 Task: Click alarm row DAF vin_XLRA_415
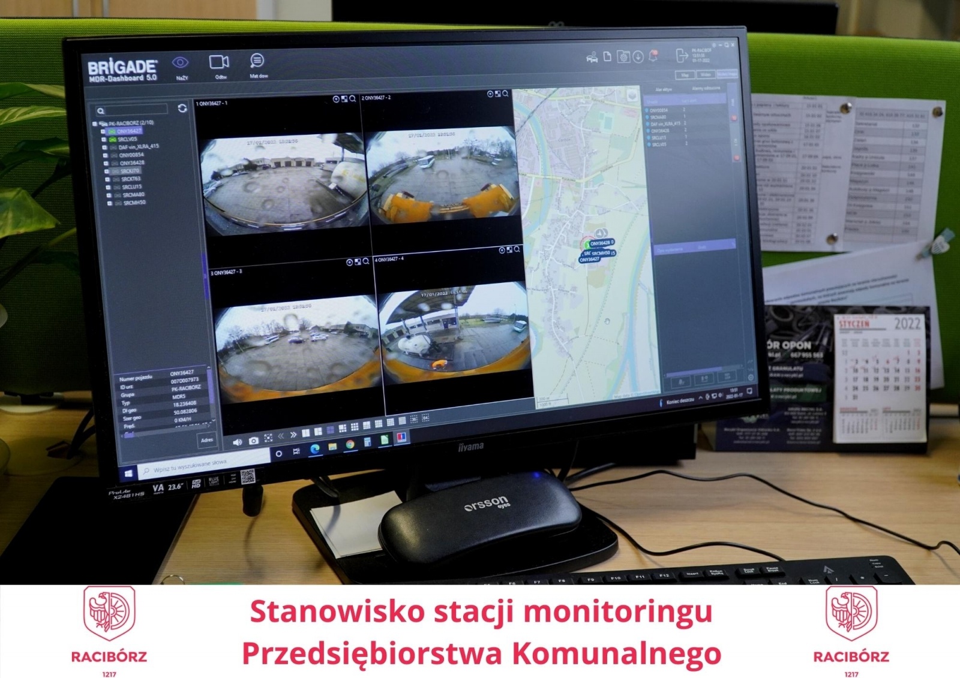[x=685, y=124]
